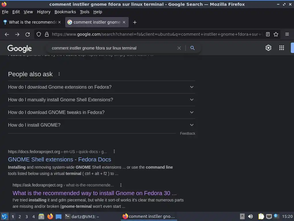Open removable media tray icon
The height and width of the screenshot is (221, 294).
242,216
